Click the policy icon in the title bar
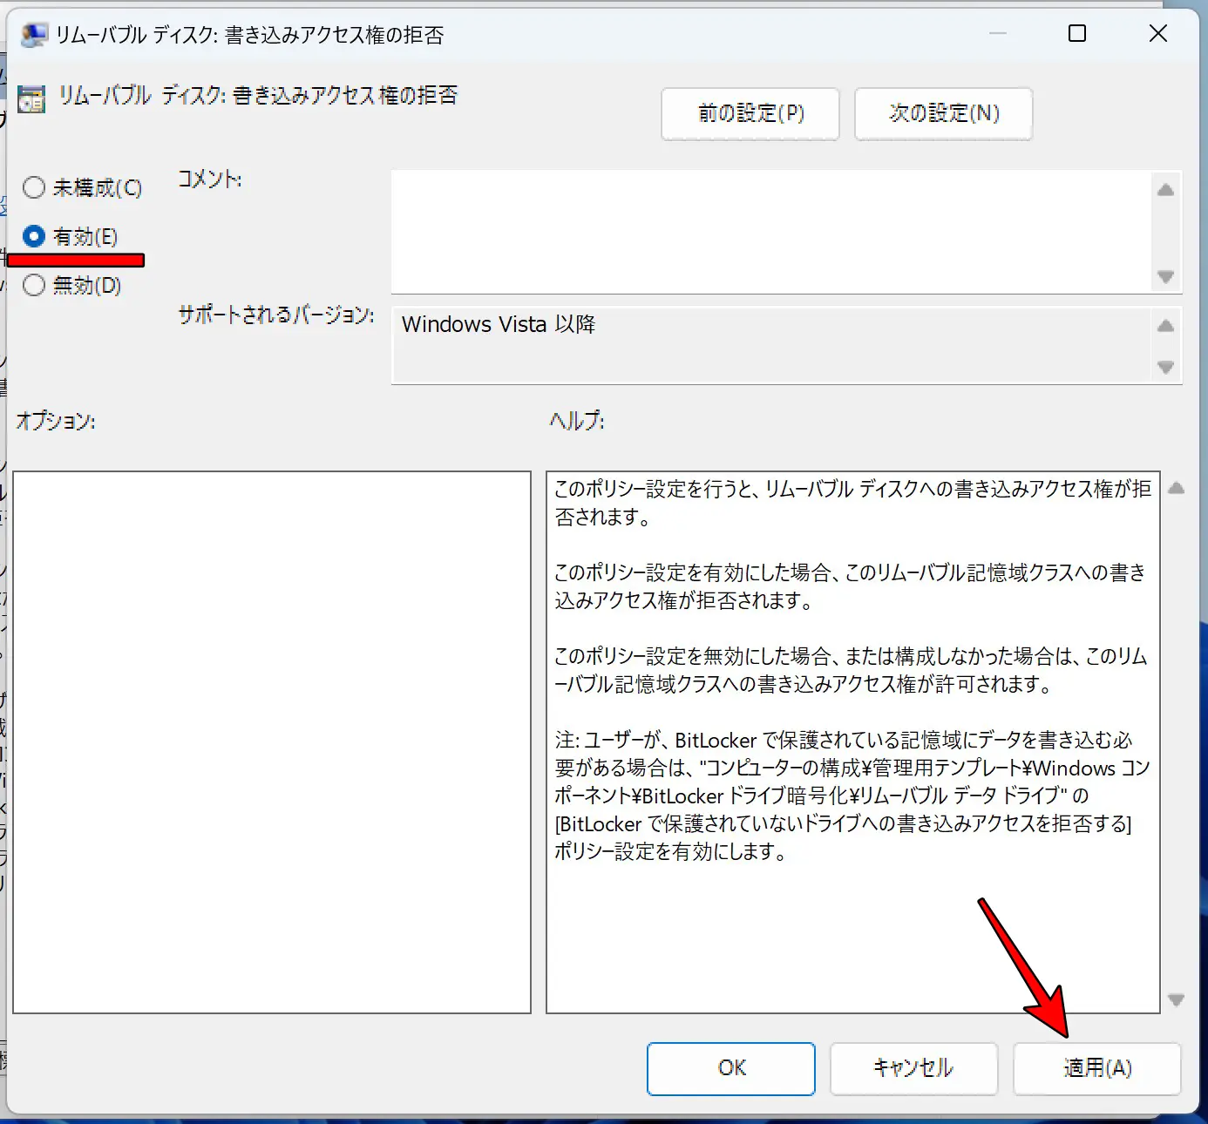The height and width of the screenshot is (1124, 1208). click(x=34, y=35)
